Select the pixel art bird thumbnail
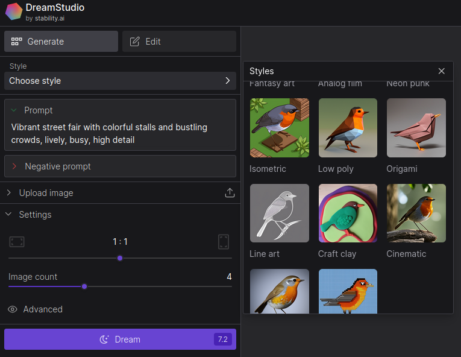The height and width of the screenshot is (357, 461). tap(348, 291)
